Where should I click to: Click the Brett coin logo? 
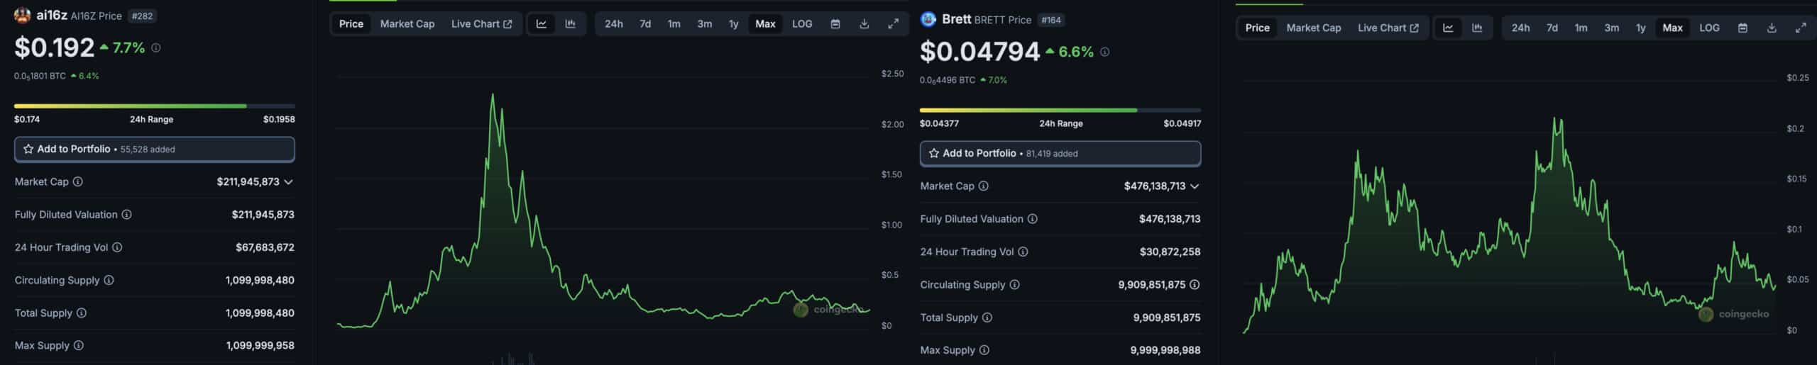point(928,20)
